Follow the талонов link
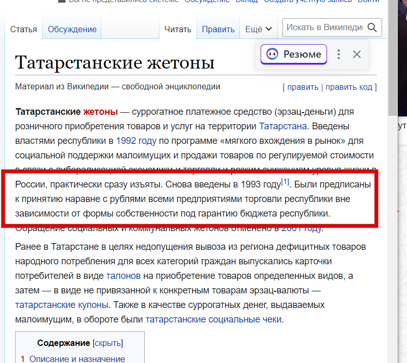 124,276
